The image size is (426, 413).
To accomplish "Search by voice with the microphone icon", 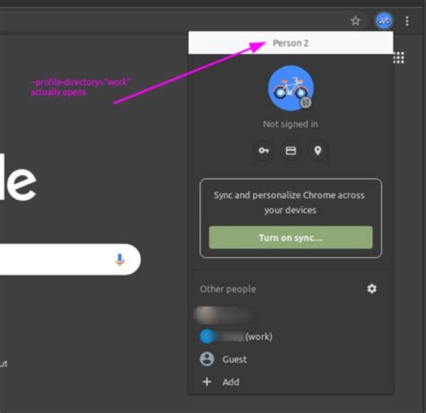I will [x=120, y=260].
